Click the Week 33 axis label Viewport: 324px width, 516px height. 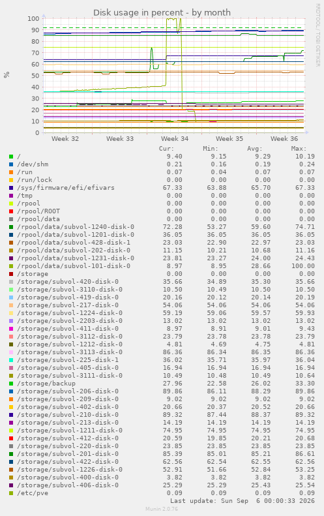click(120, 139)
